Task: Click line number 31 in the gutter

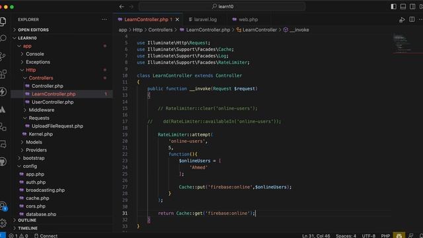Action: coord(125,213)
